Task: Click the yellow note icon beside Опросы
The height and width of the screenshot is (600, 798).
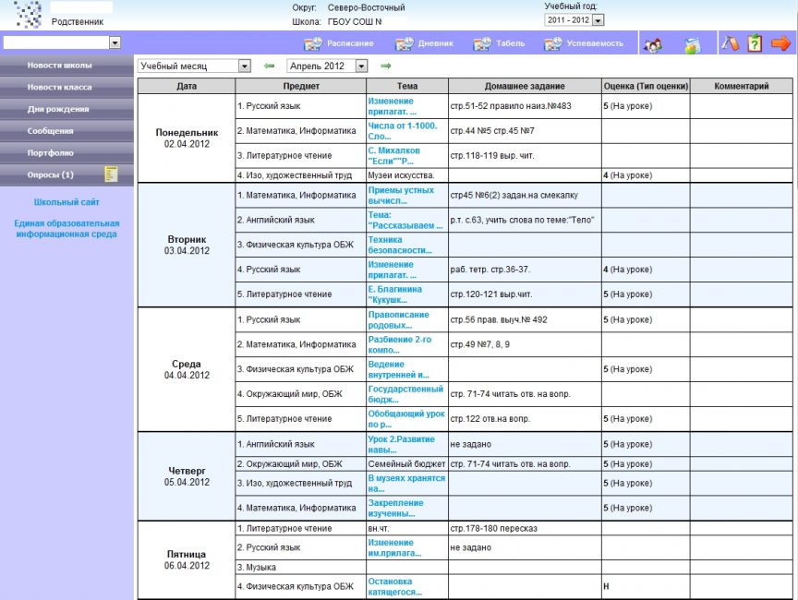Action: pyautogui.click(x=111, y=174)
